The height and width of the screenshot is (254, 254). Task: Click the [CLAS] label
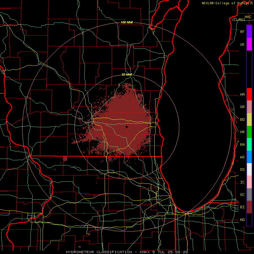[238, 20]
